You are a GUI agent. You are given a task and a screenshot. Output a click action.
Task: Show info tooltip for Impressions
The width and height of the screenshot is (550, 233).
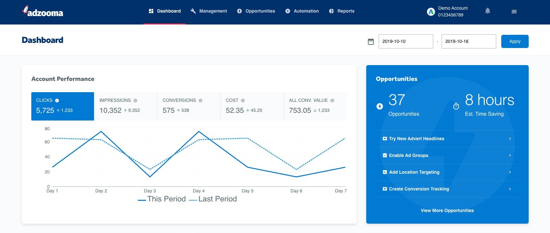[135, 101]
